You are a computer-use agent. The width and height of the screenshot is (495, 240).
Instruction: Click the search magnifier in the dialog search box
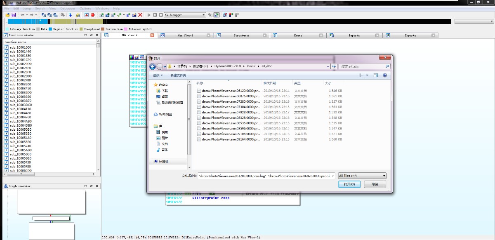(387, 66)
